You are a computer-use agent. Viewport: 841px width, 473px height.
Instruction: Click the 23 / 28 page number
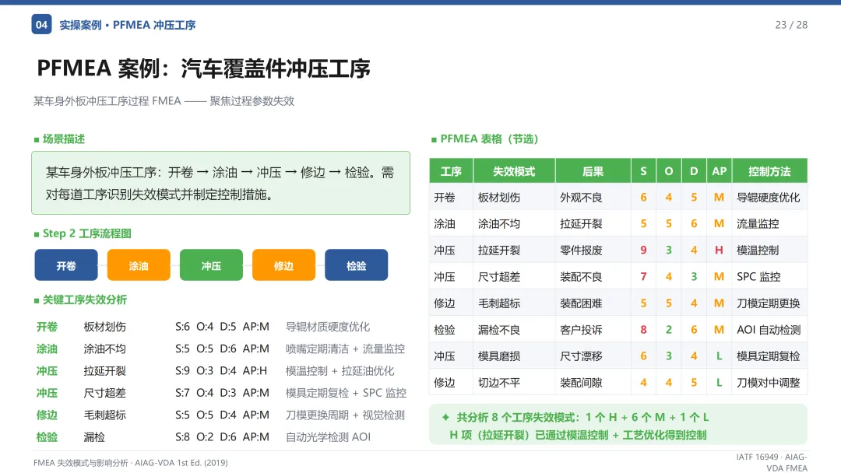pos(791,25)
